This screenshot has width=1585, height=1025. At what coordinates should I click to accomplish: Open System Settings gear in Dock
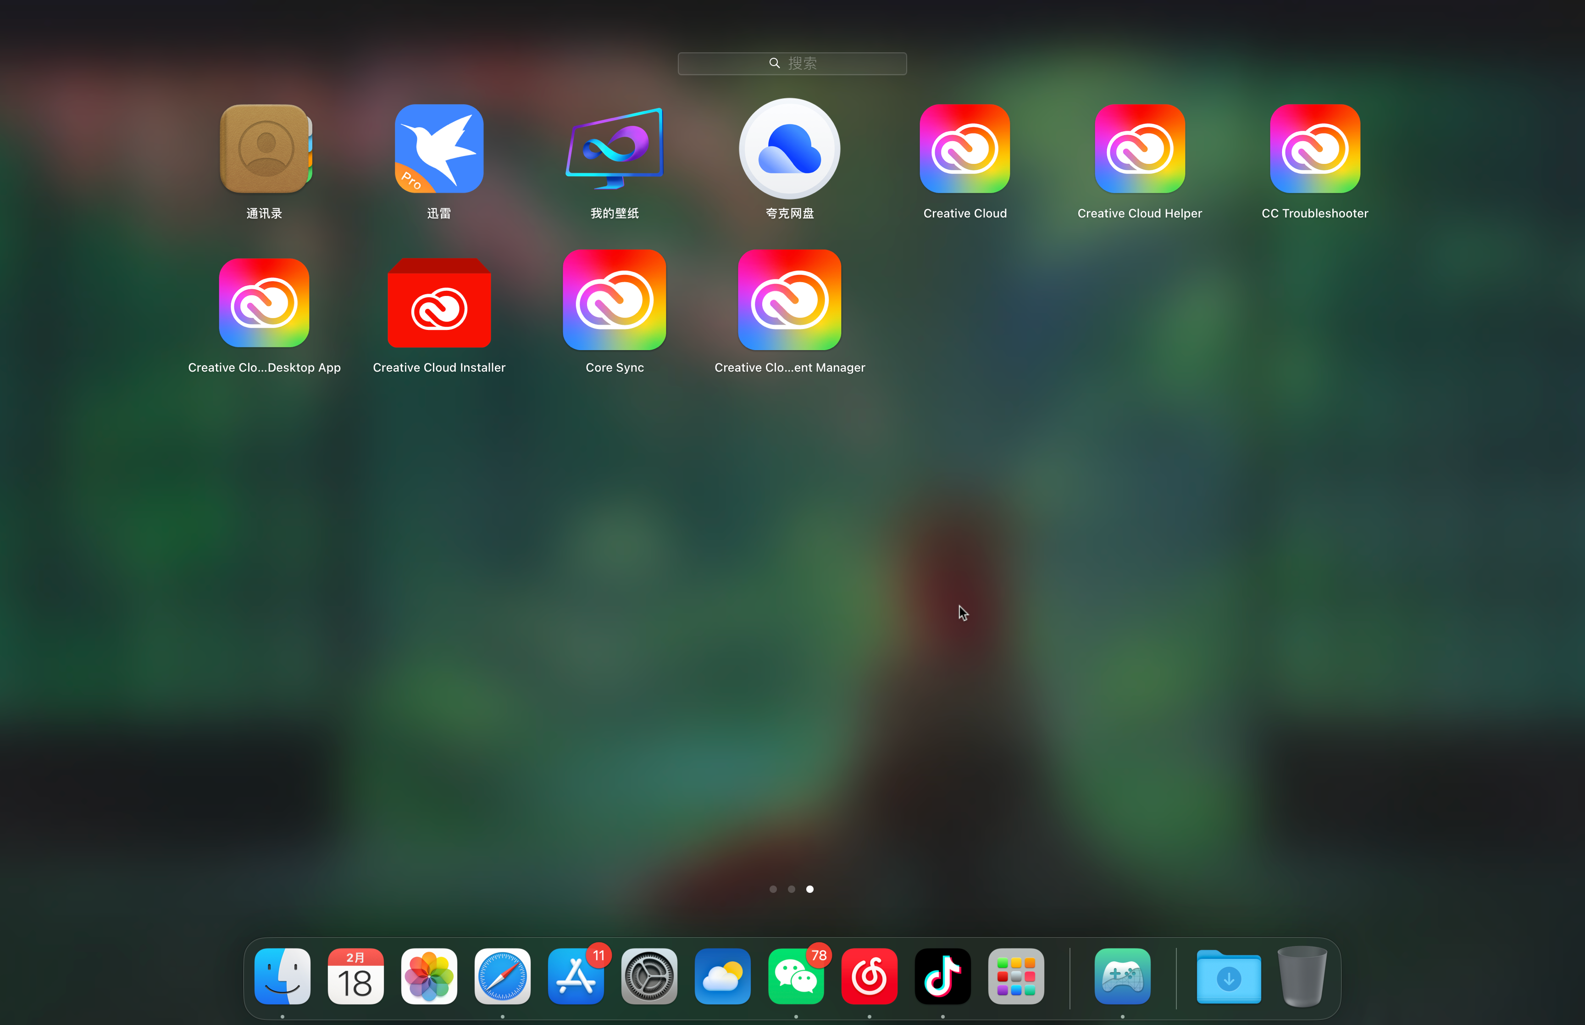coord(649,976)
